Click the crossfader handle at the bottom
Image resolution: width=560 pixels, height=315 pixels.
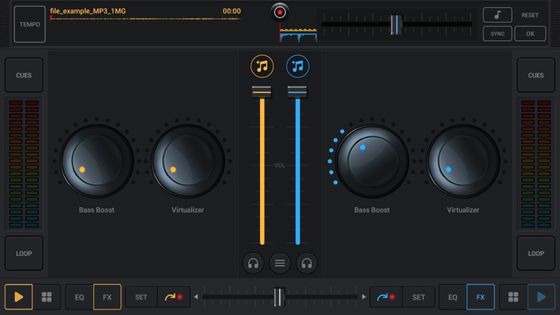coord(280,297)
